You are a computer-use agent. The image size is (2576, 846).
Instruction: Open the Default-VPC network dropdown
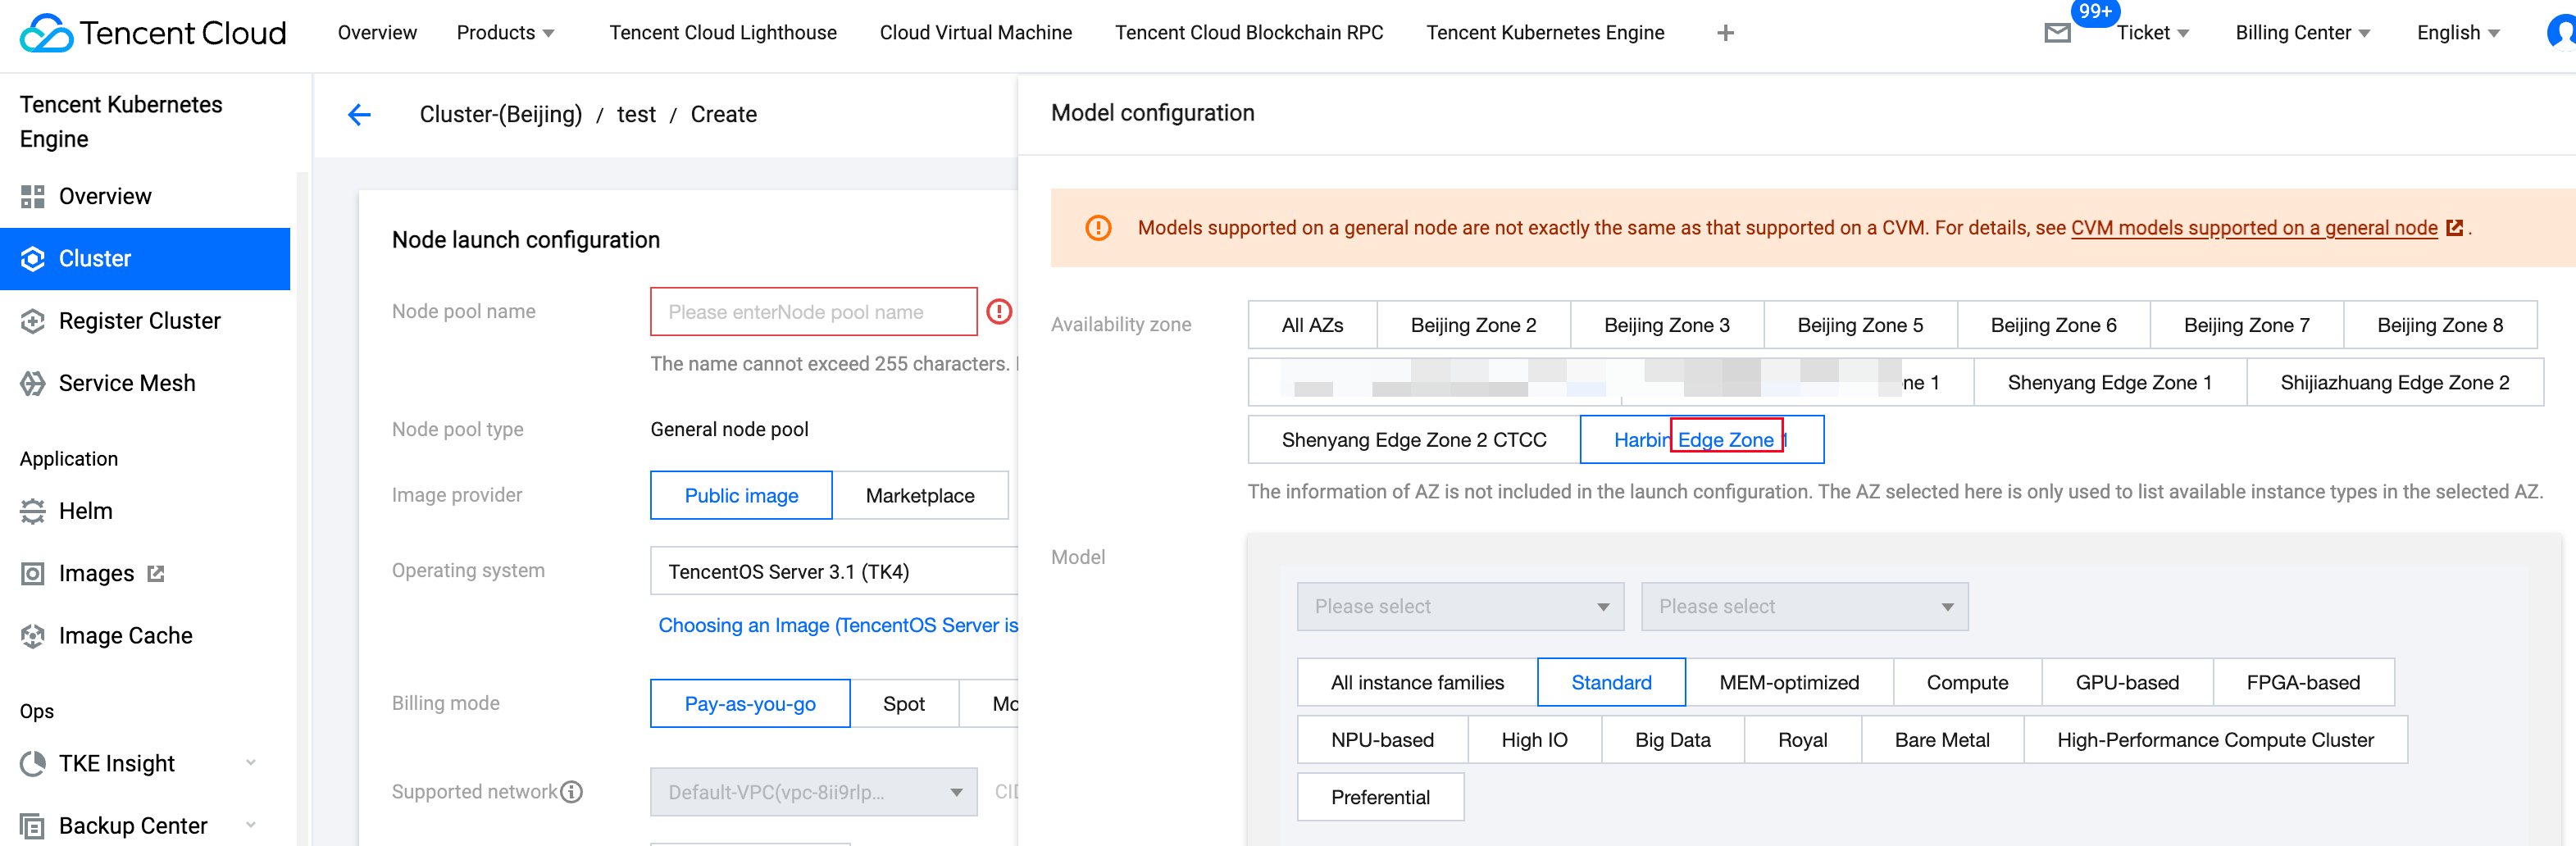pos(813,792)
